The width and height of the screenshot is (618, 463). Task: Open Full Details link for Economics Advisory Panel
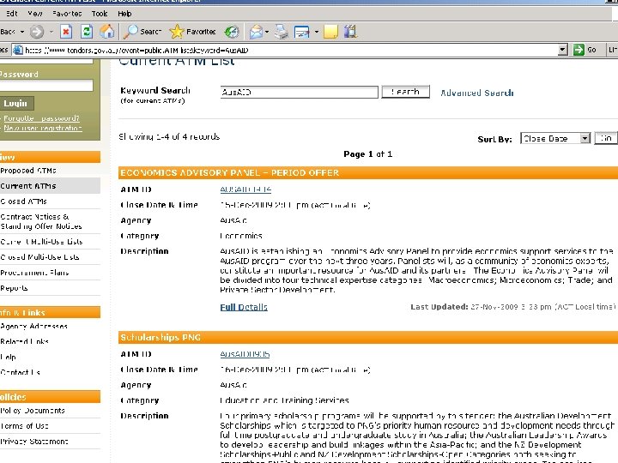[244, 307]
